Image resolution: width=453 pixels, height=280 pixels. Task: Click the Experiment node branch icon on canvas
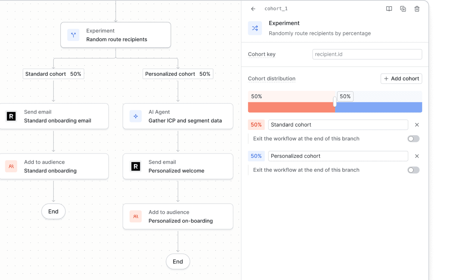73,35
